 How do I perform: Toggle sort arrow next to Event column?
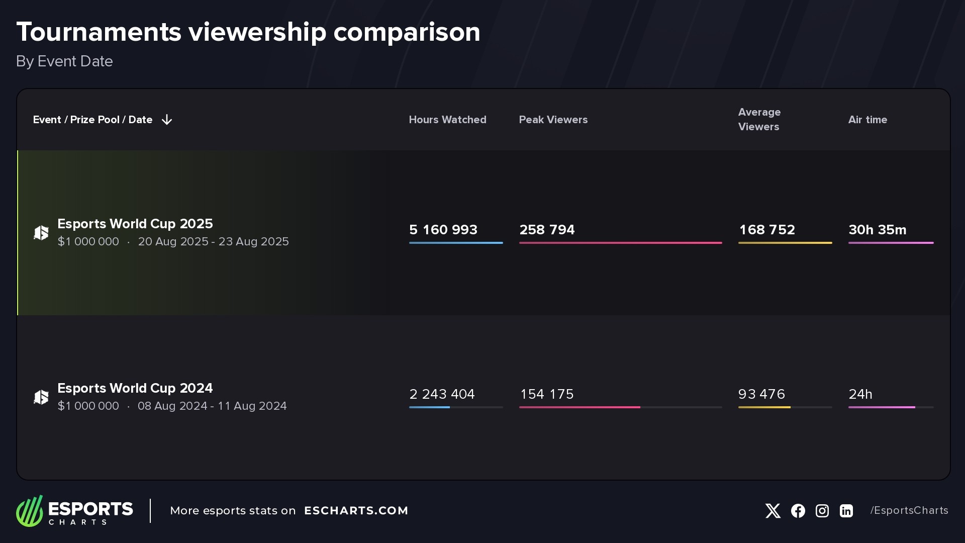click(167, 120)
